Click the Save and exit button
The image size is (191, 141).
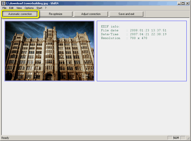coord(126,14)
